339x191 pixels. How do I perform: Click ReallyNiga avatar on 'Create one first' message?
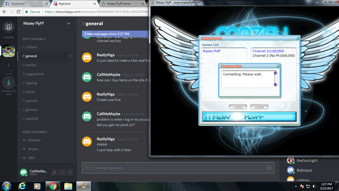87,97
